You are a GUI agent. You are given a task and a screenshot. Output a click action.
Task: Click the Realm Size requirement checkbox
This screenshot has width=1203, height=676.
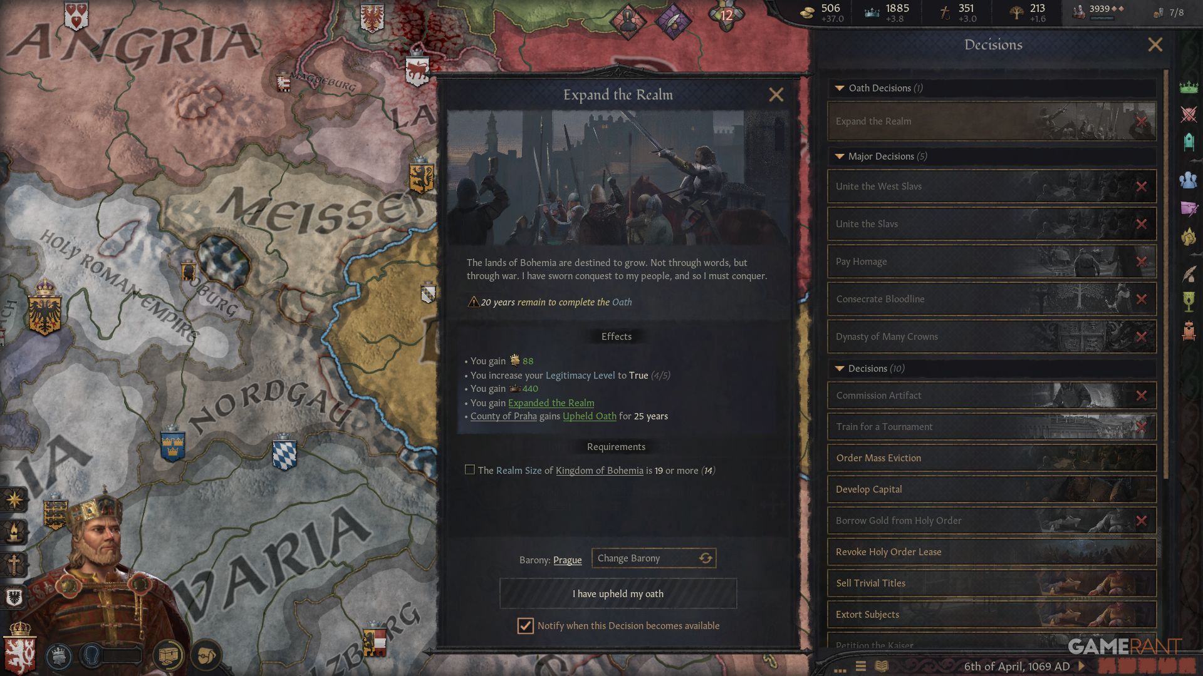point(470,470)
